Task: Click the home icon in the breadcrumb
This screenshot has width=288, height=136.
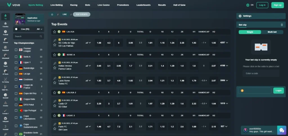Action: click(52, 14)
